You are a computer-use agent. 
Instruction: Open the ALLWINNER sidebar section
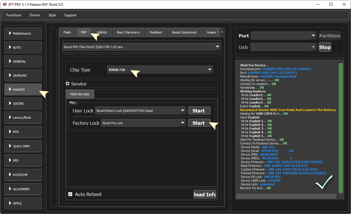(x=23, y=189)
